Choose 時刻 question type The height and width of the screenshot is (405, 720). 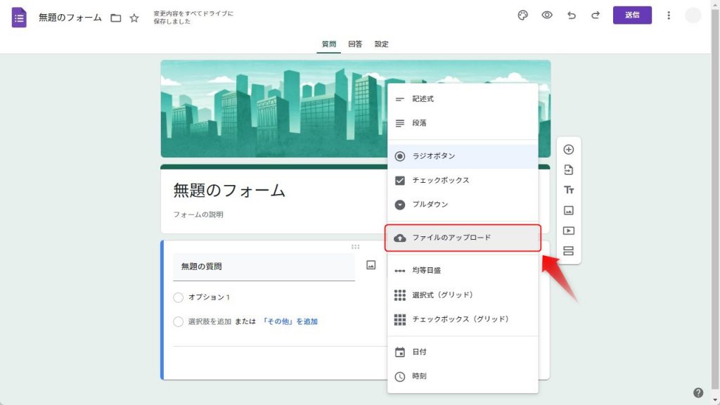pyautogui.click(x=463, y=377)
